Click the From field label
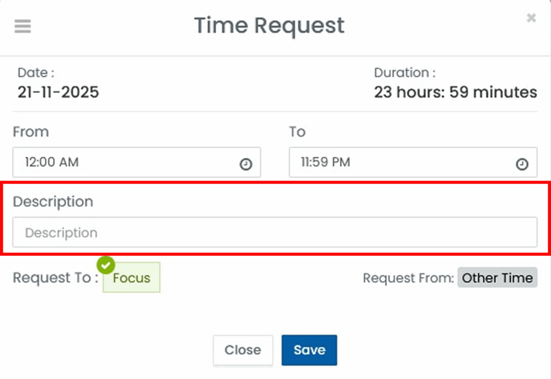The image size is (551, 379). [31, 132]
